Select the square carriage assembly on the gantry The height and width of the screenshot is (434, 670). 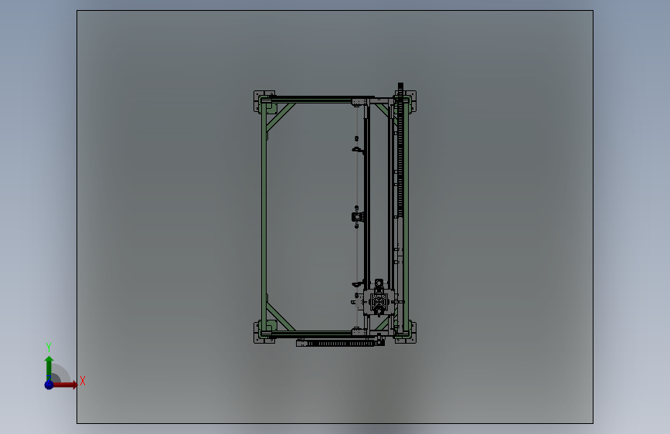379,302
